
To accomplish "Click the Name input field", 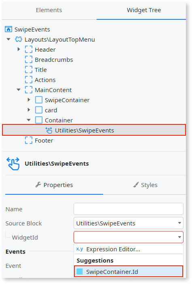I will point(129,209).
